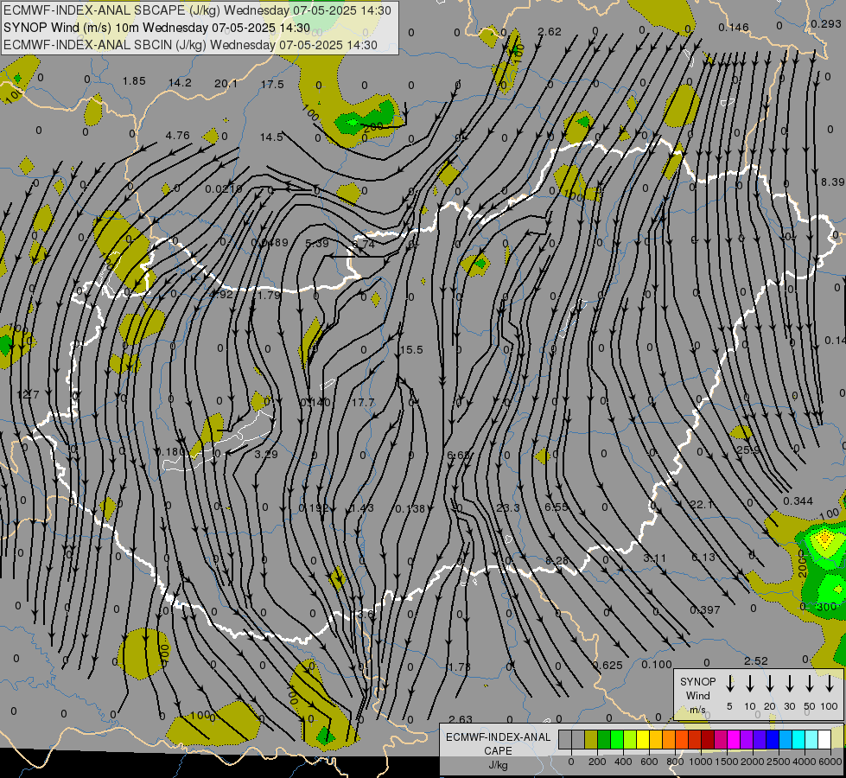
Task: Click the '14.5' value on the map
Action: point(271,137)
